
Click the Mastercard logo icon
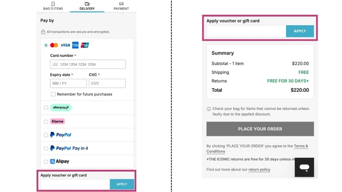(x=54, y=46)
